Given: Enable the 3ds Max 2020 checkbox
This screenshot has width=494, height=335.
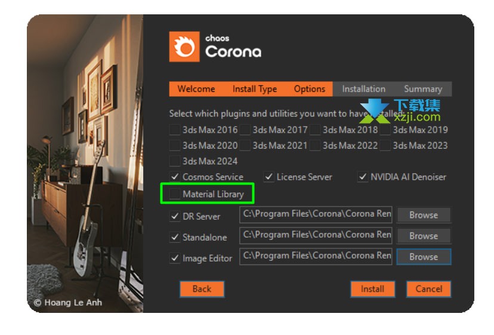Looking at the screenshot, I should tap(175, 146).
